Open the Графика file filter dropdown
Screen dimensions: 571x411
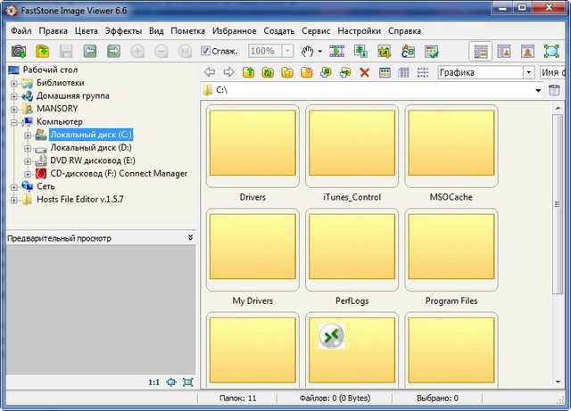click(528, 72)
